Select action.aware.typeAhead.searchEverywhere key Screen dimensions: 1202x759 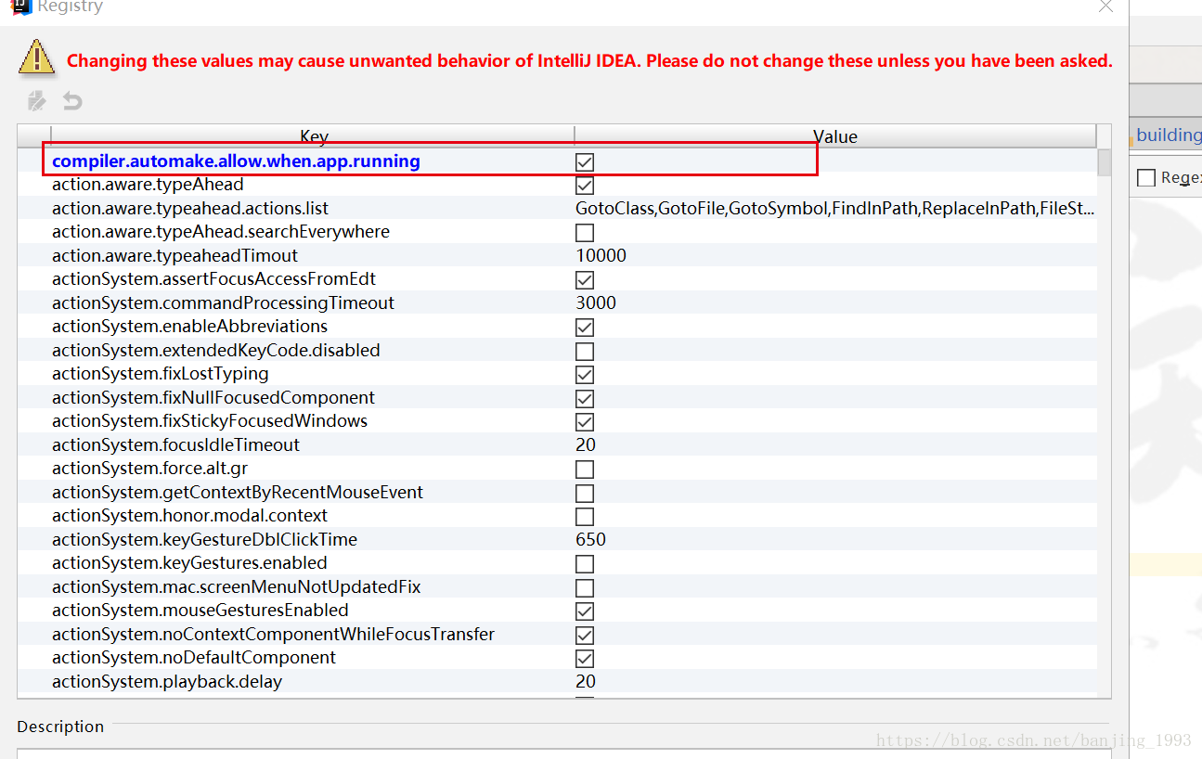221,232
